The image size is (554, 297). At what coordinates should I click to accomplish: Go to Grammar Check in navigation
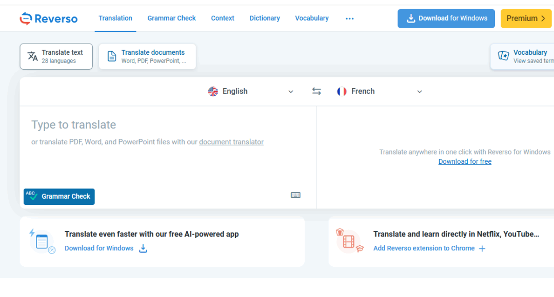click(171, 18)
